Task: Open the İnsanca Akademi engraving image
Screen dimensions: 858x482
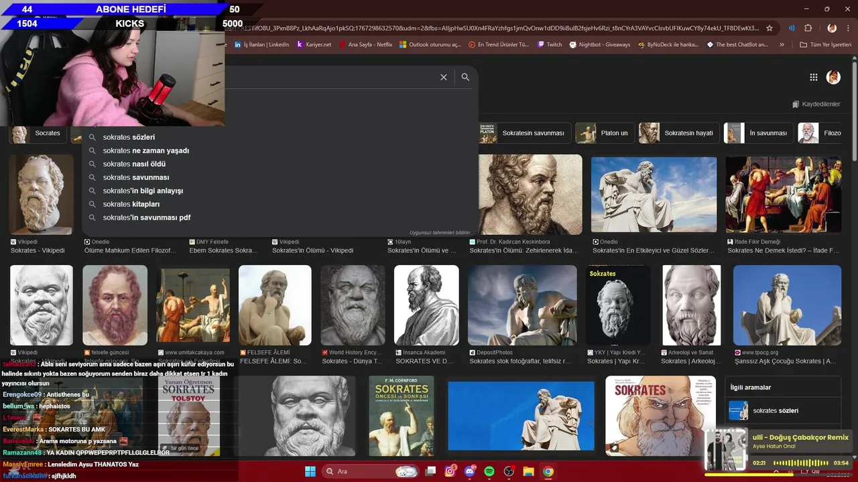Action: click(x=426, y=305)
